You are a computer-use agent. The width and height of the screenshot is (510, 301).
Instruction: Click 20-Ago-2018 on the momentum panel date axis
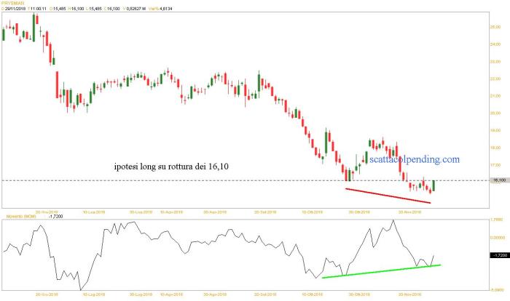point(215,294)
